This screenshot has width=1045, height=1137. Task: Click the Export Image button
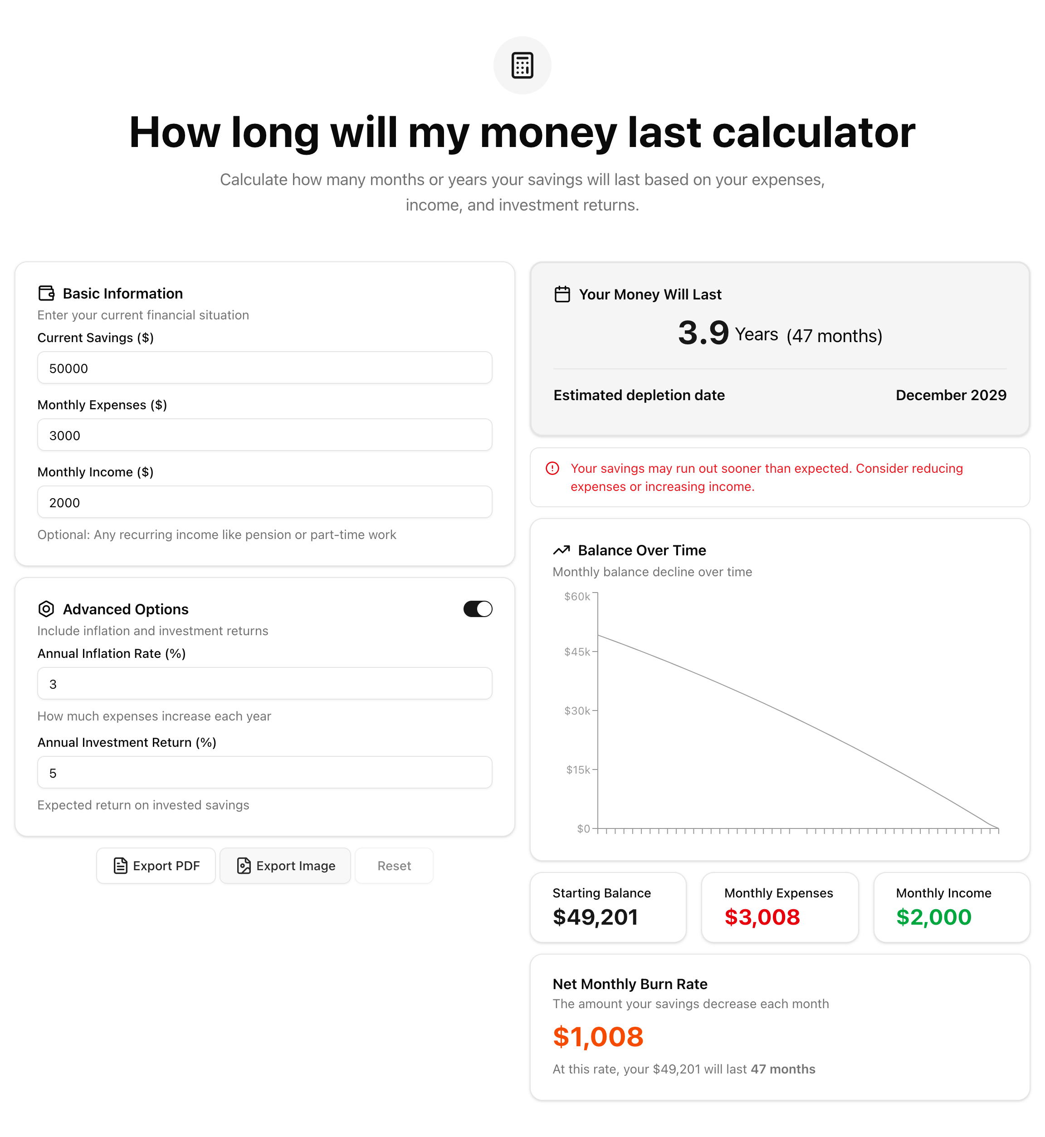point(285,866)
